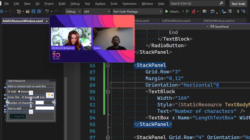
Task: Click the Text-Grab solution name button
Action: coord(238,4)
